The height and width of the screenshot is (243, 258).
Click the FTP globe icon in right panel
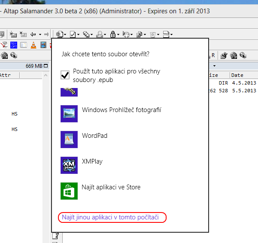point(234,55)
